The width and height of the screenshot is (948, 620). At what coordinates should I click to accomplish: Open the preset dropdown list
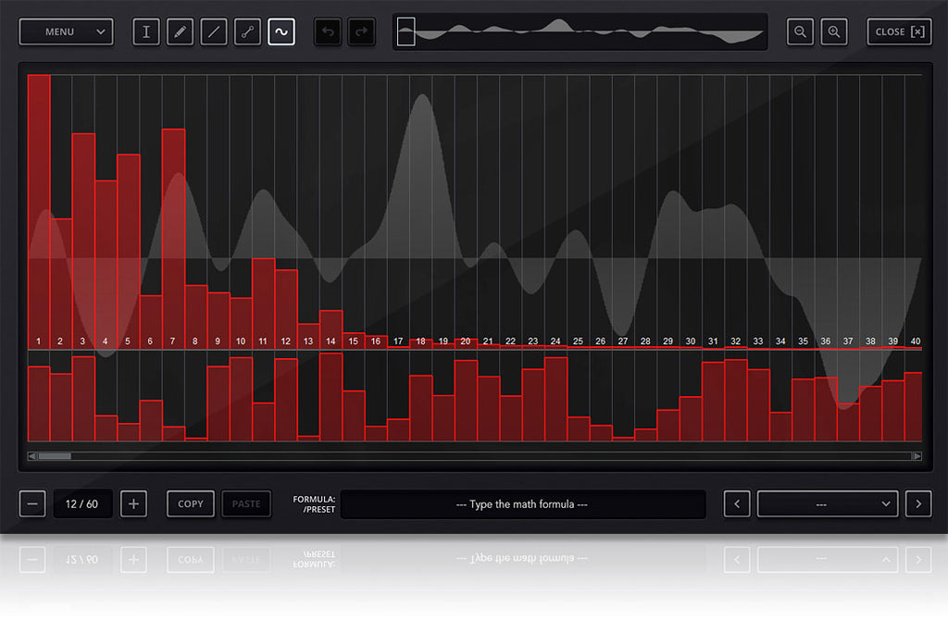pos(828,503)
